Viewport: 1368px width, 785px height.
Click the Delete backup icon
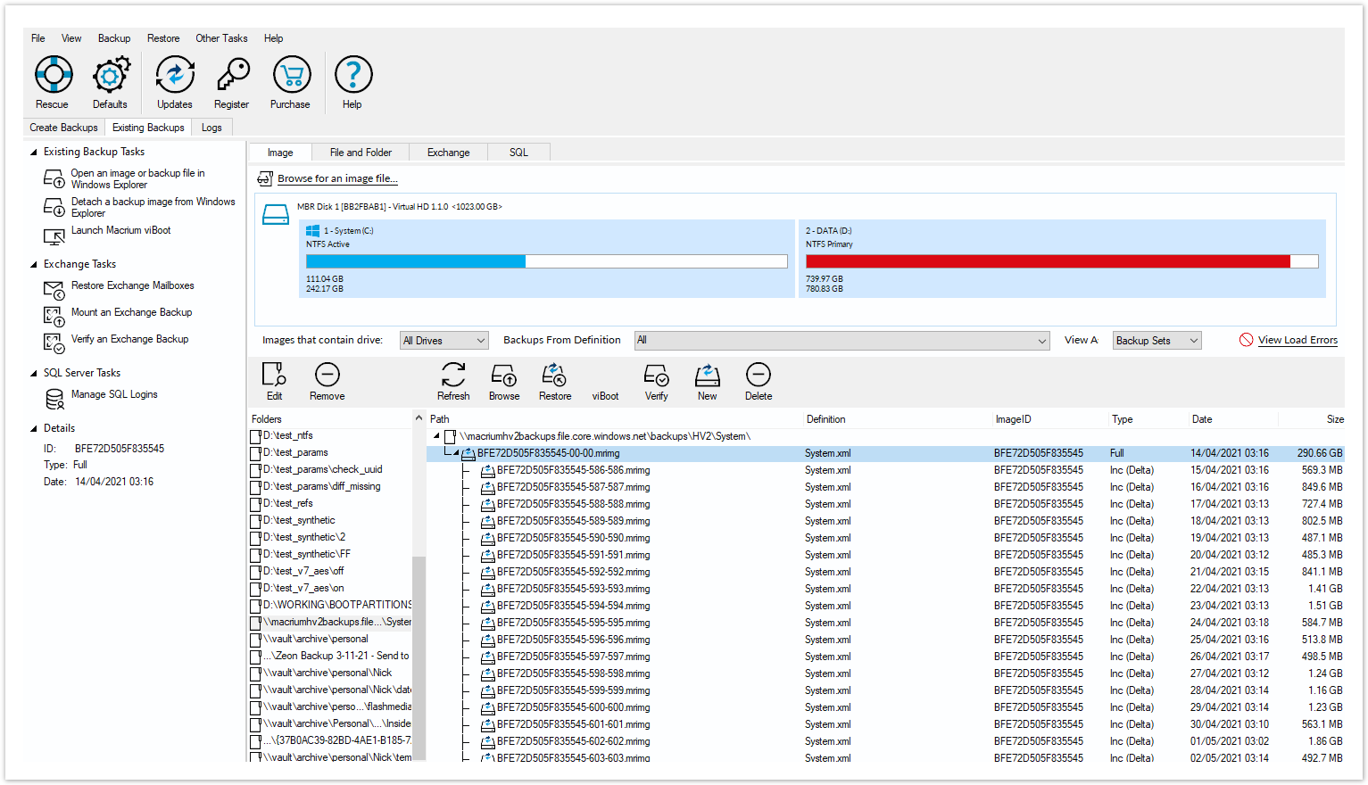[759, 375]
